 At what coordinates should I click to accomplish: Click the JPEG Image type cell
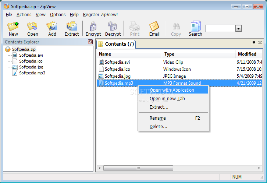tap(174, 76)
